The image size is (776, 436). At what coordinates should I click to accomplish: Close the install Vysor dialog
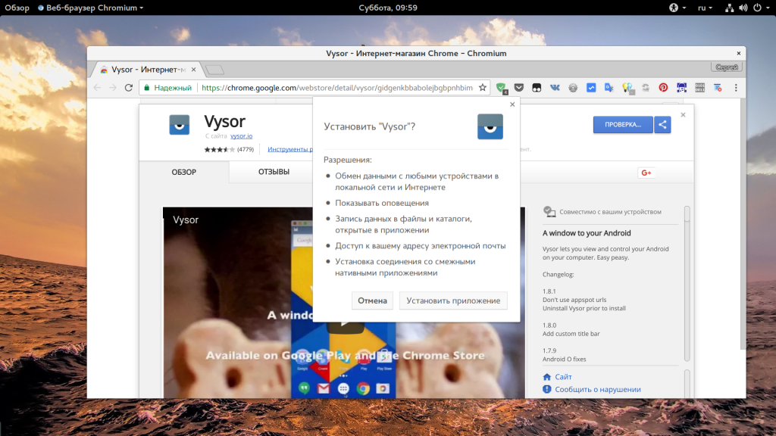512,104
